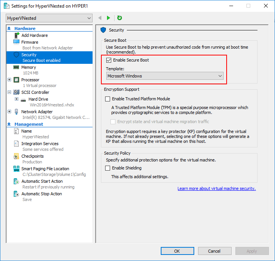Click Intel(R) 82574L Gigabit Network text
The width and height of the screenshot is (275, 261).
[56, 117]
